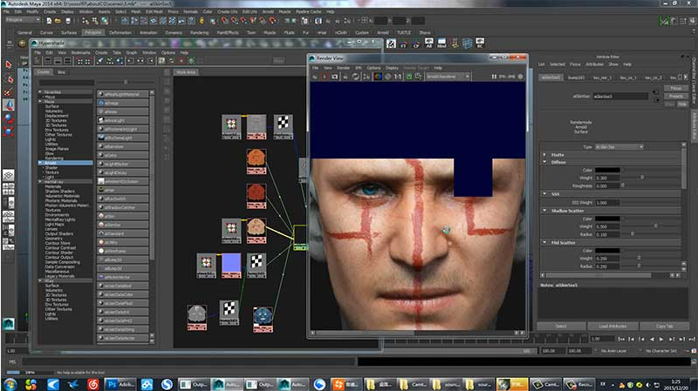Open the Arnold menu in main menu bar
698x391 pixels.
268,11
